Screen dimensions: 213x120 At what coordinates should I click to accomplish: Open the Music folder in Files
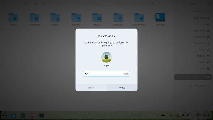click(97, 19)
